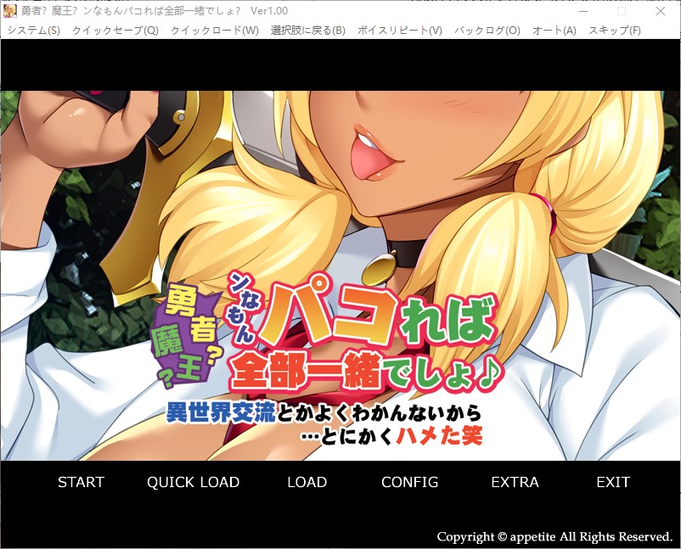Click the QUICK LOAD button

click(193, 482)
